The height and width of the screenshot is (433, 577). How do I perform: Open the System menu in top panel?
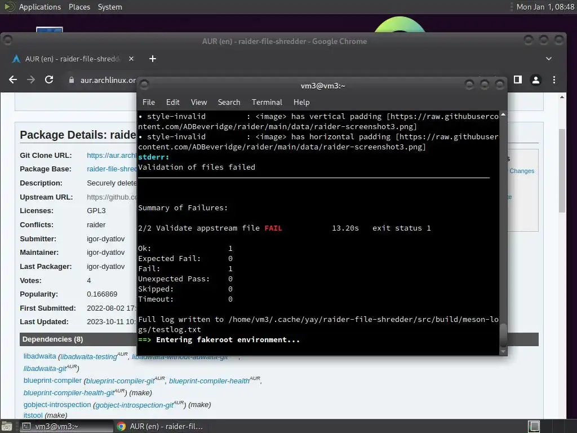pyautogui.click(x=110, y=7)
